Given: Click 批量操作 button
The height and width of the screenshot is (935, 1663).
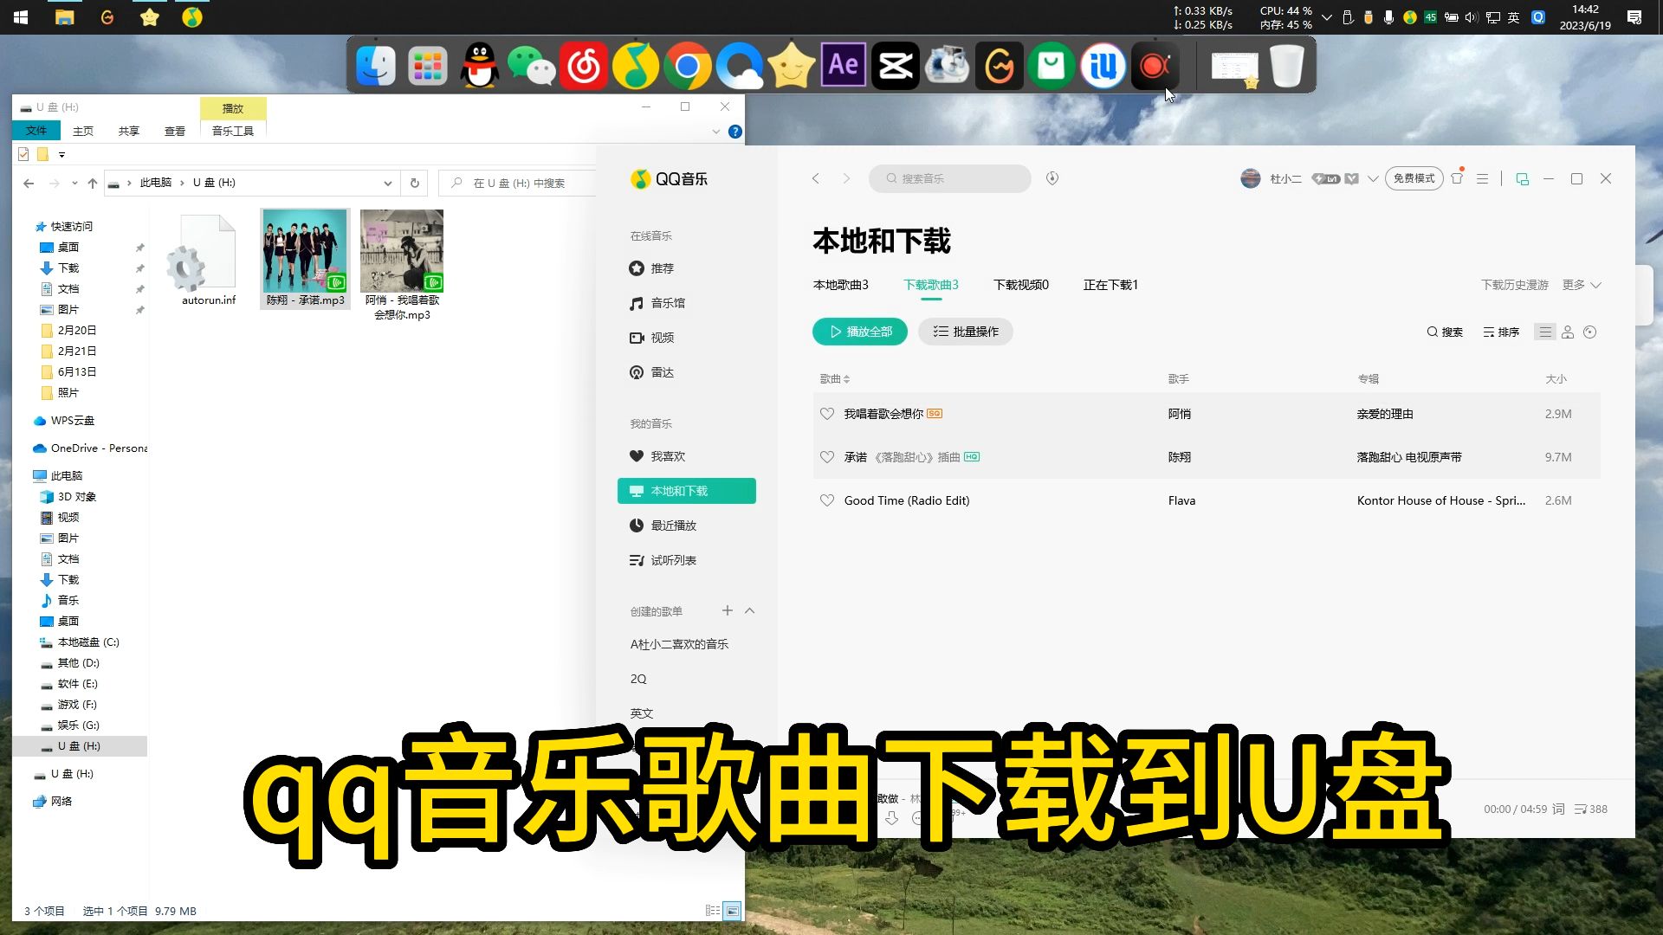Looking at the screenshot, I should 966,332.
